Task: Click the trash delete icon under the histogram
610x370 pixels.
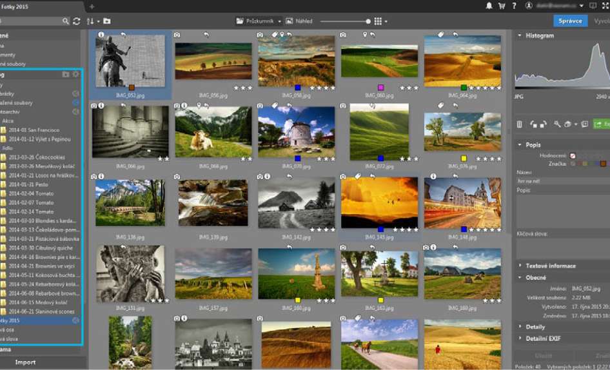Action: [x=520, y=124]
